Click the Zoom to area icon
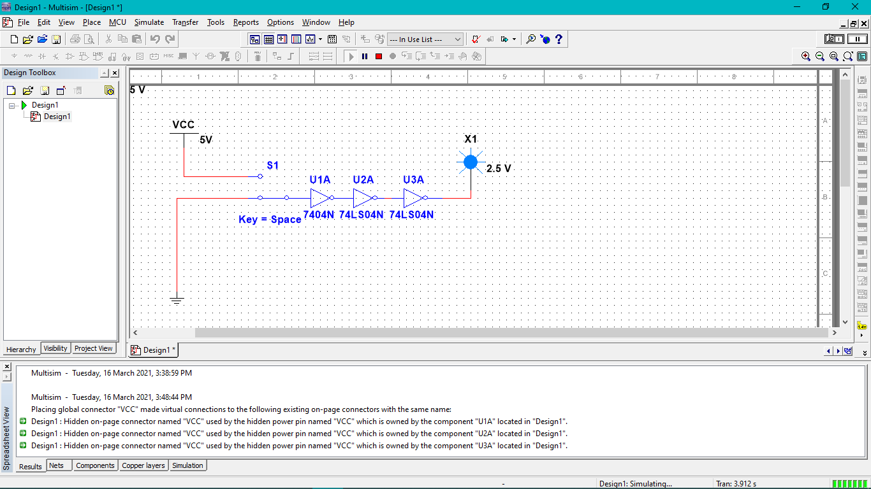The height and width of the screenshot is (489, 871). tap(834, 56)
